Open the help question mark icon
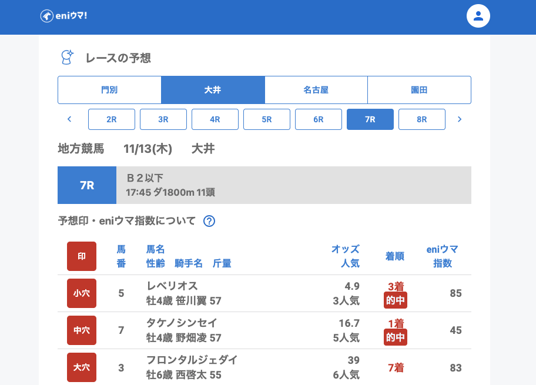The image size is (536, 385). pos(209,221)
